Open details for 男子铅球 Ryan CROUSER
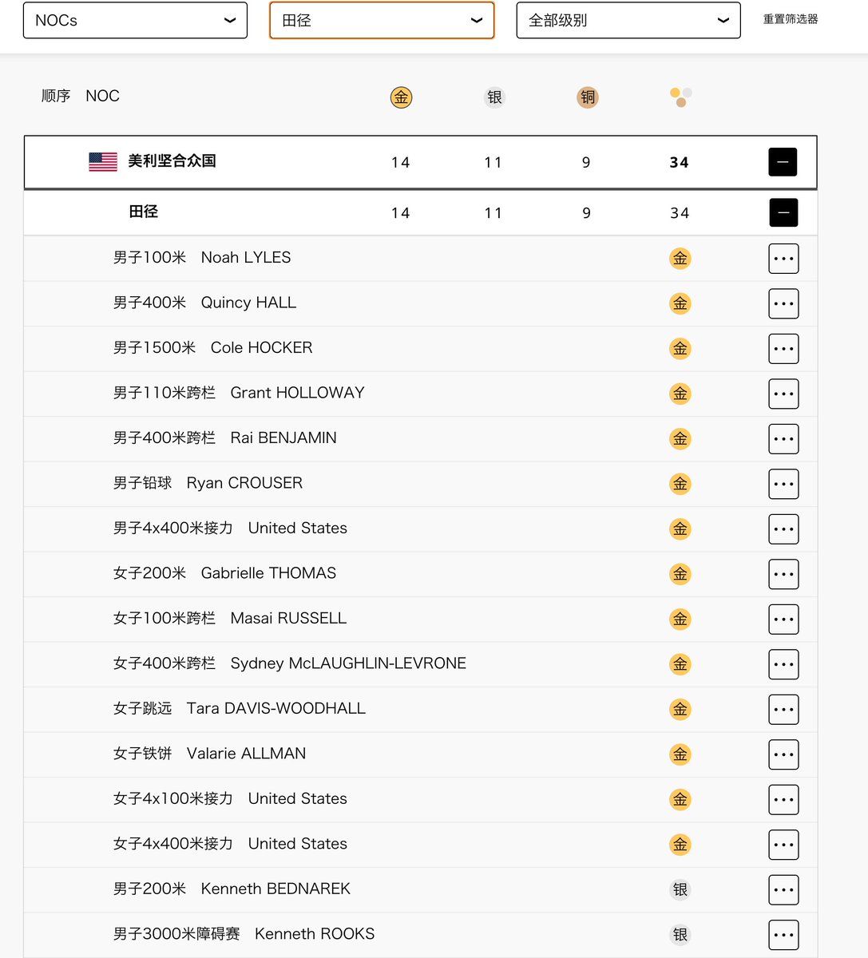The height and width of the screenshot is (958, 868). pyautogui.click(x=783, y=484)
